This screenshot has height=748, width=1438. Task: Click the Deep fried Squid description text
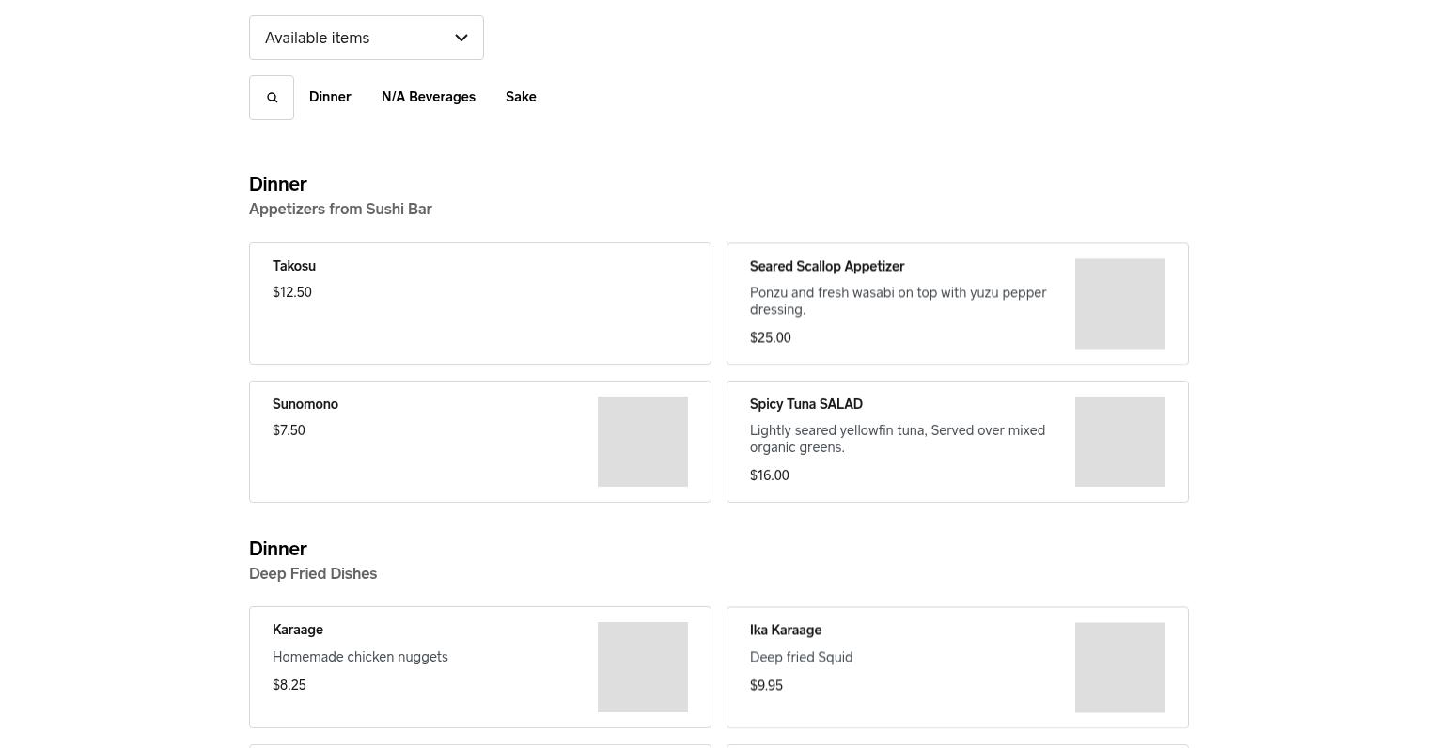coord(801,657)
